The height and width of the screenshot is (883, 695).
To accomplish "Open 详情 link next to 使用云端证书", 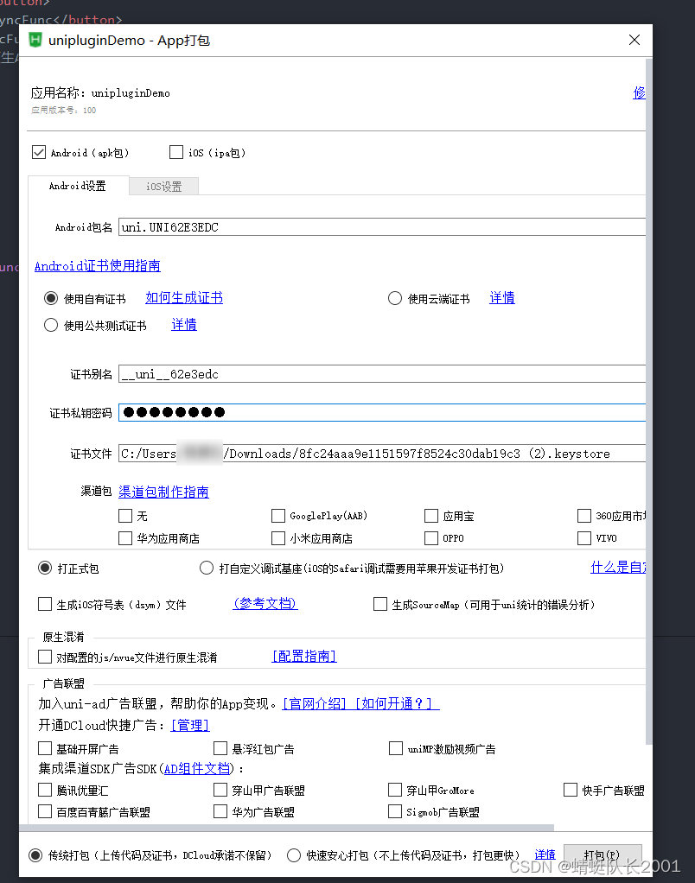I will click(502, 298).
